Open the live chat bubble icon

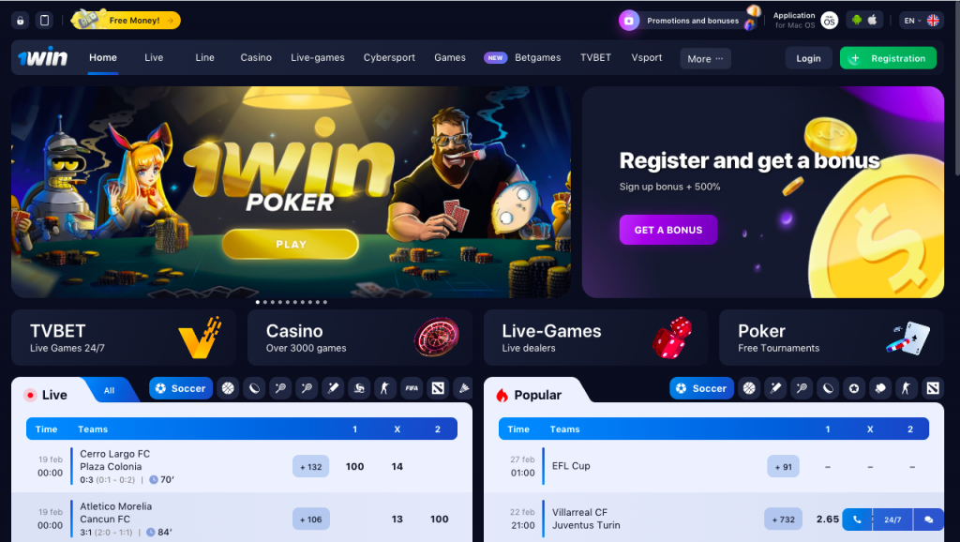click(x=928, y=519)
